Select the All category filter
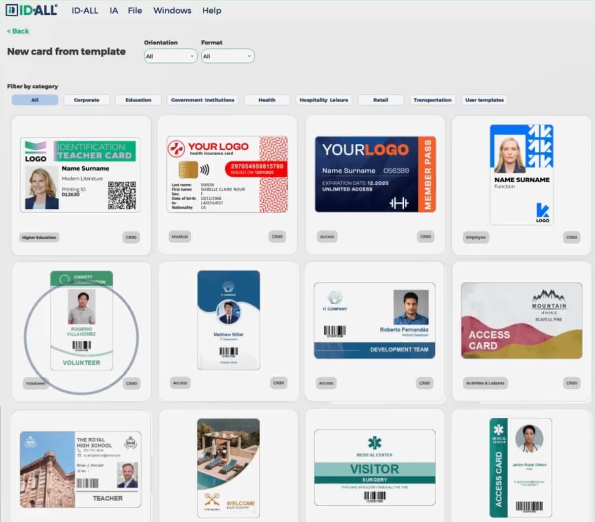This screenshot has width=595, height=522. click(x=35, y=100)
